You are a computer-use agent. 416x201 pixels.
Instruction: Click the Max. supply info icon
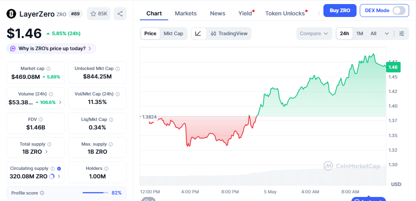111,144
